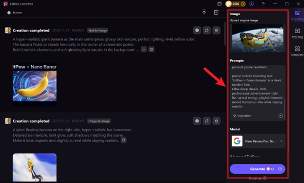Open prompt inspiration suggestions
Image resolution: width=304 pixels, height=183 pixels.
[x=242, y=116]
